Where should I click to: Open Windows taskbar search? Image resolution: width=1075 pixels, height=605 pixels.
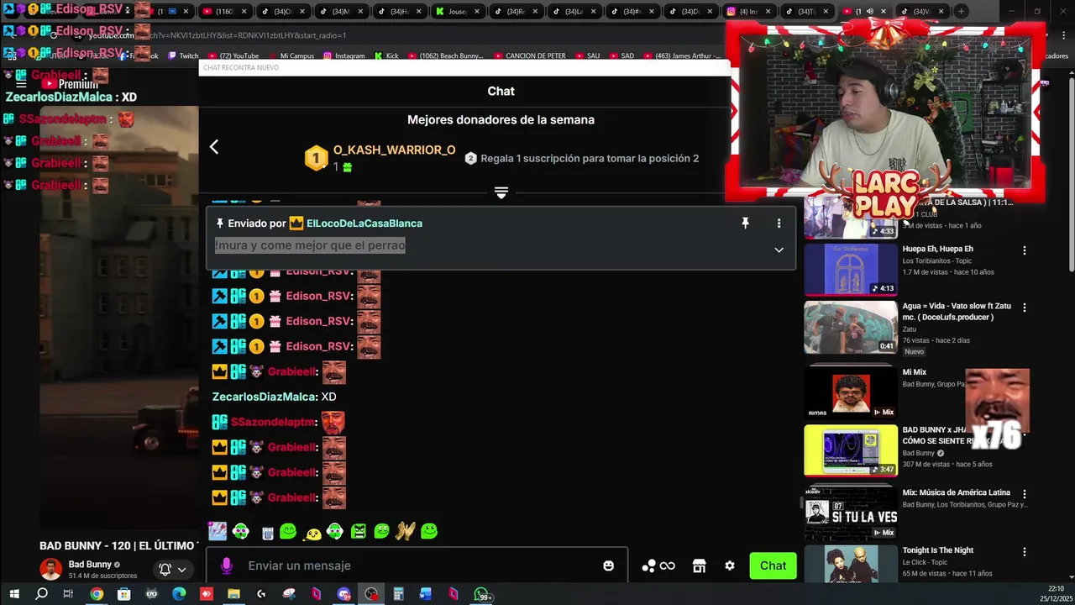point(41,594)
